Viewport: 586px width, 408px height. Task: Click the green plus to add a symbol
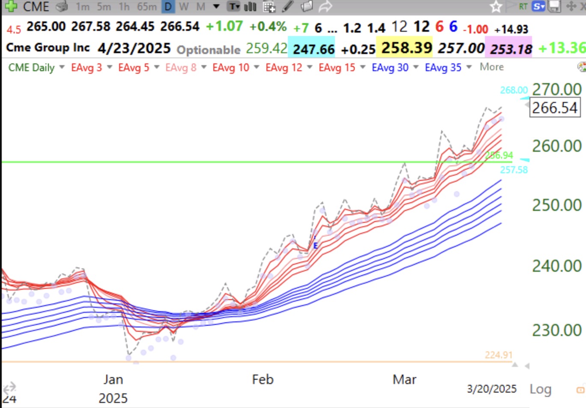[12, 6]
